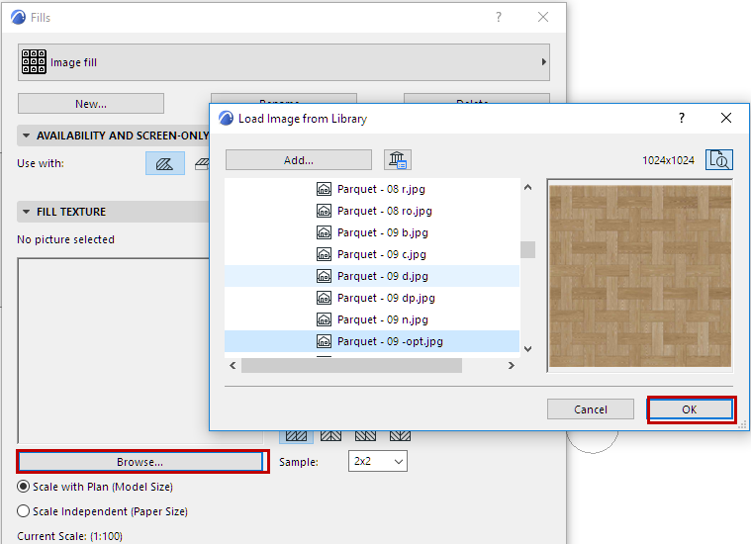Open the Image fill pop-up arrow
This screenshot has height=544, width=751.
(x=543, y=61)
